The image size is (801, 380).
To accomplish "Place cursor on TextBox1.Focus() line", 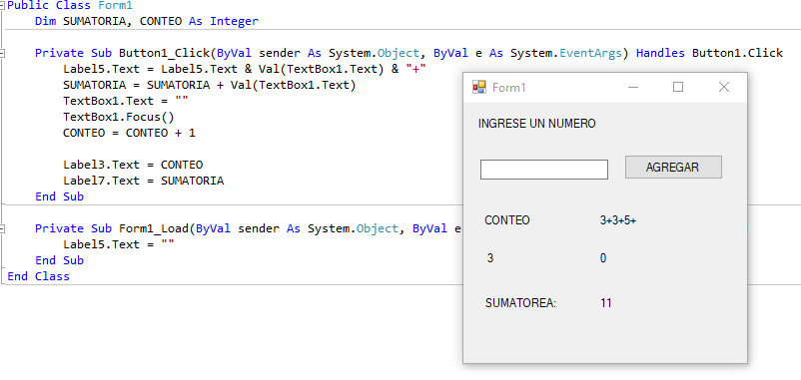I will pos(119,118).
